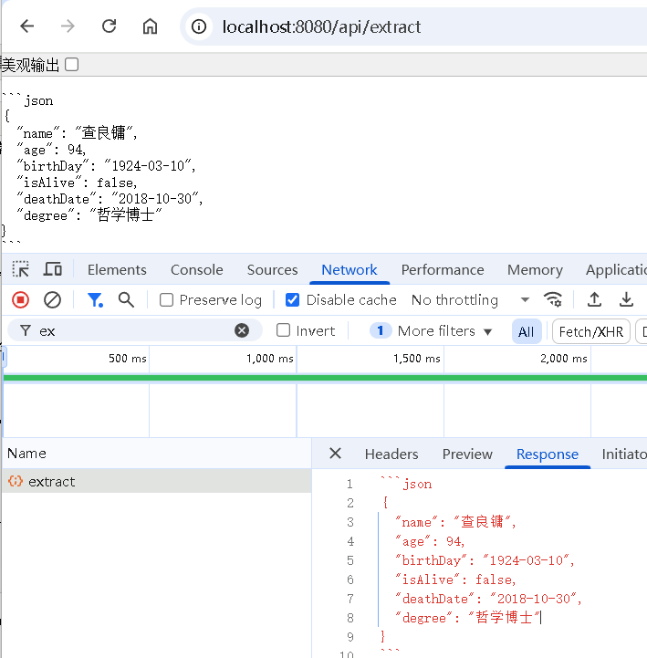Open the Preview tab of request details
The width and height of the screenshot is (647, 658).
[467, 454]
